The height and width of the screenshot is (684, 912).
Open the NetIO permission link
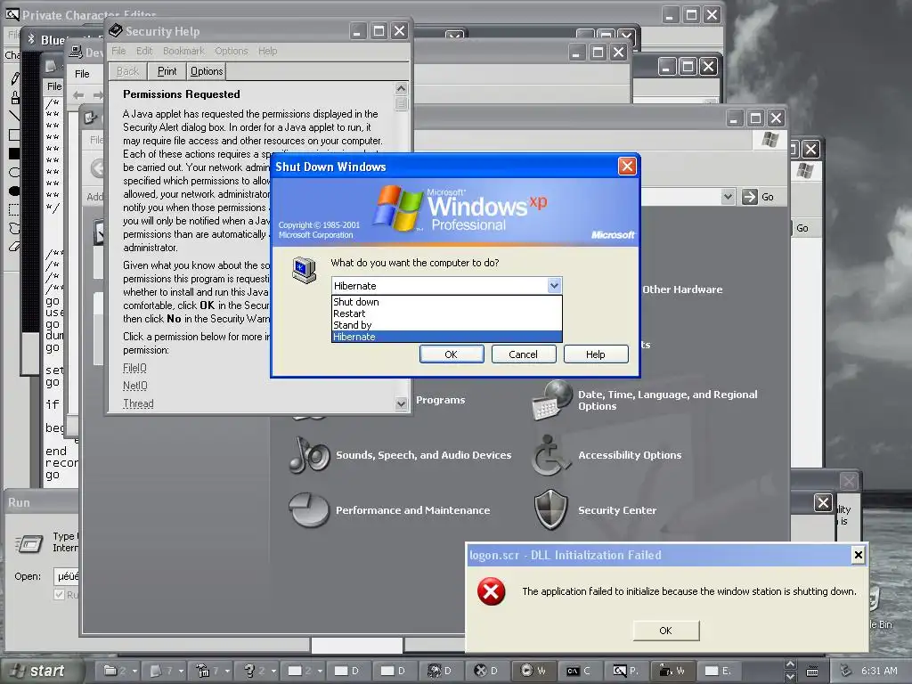135,386
